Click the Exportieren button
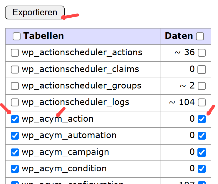The image size is (218, 184). point(35,13)
